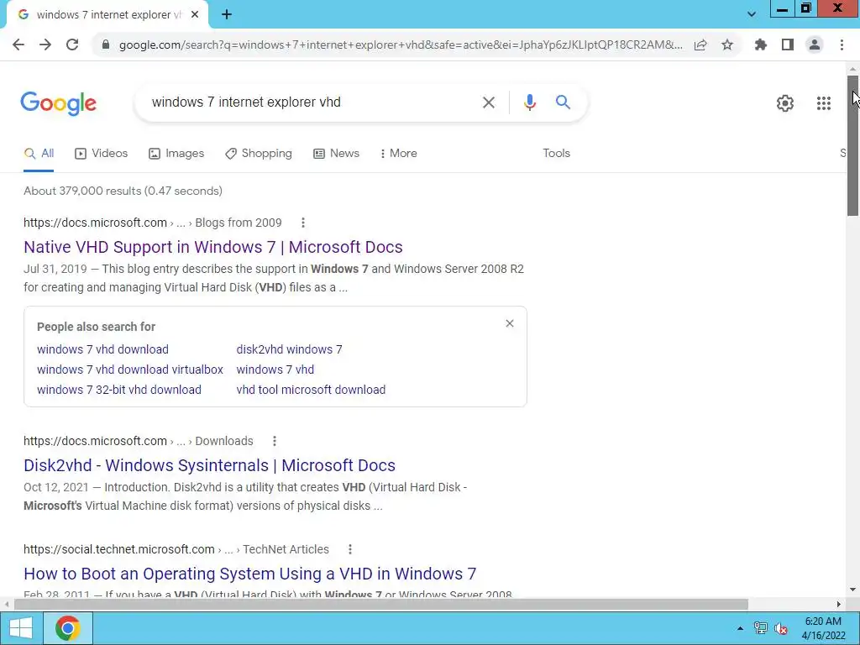Open Chrome extensions puzzle icon

(x=761, y=45)
